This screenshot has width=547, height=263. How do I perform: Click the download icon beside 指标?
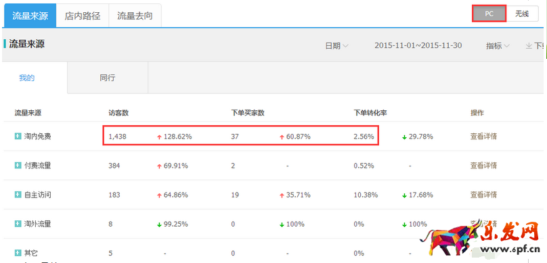pos(529,45)
